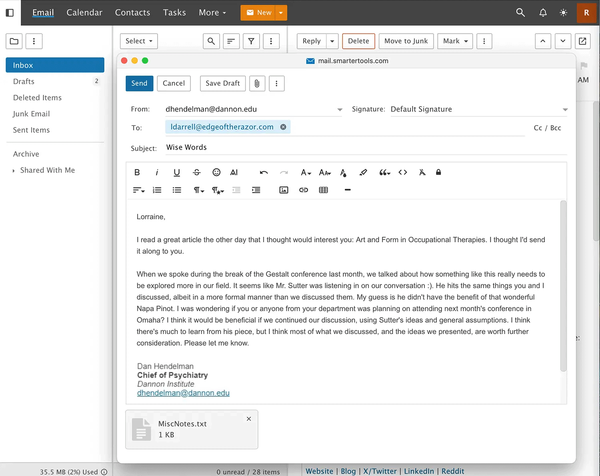
Task: Insert an emoji into the message
Action: (x=216, y=172)
